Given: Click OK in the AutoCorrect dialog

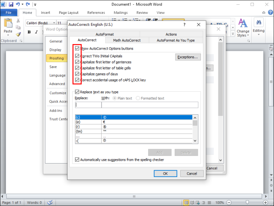Looking at the screenshot, I should click(x=165, y=173).
